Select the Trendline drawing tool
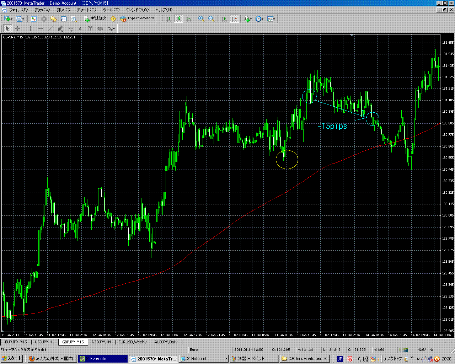 point(50,29)
